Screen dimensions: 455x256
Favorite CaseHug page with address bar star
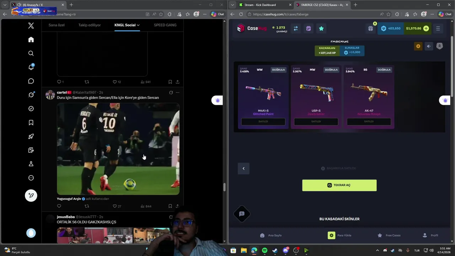389,14
